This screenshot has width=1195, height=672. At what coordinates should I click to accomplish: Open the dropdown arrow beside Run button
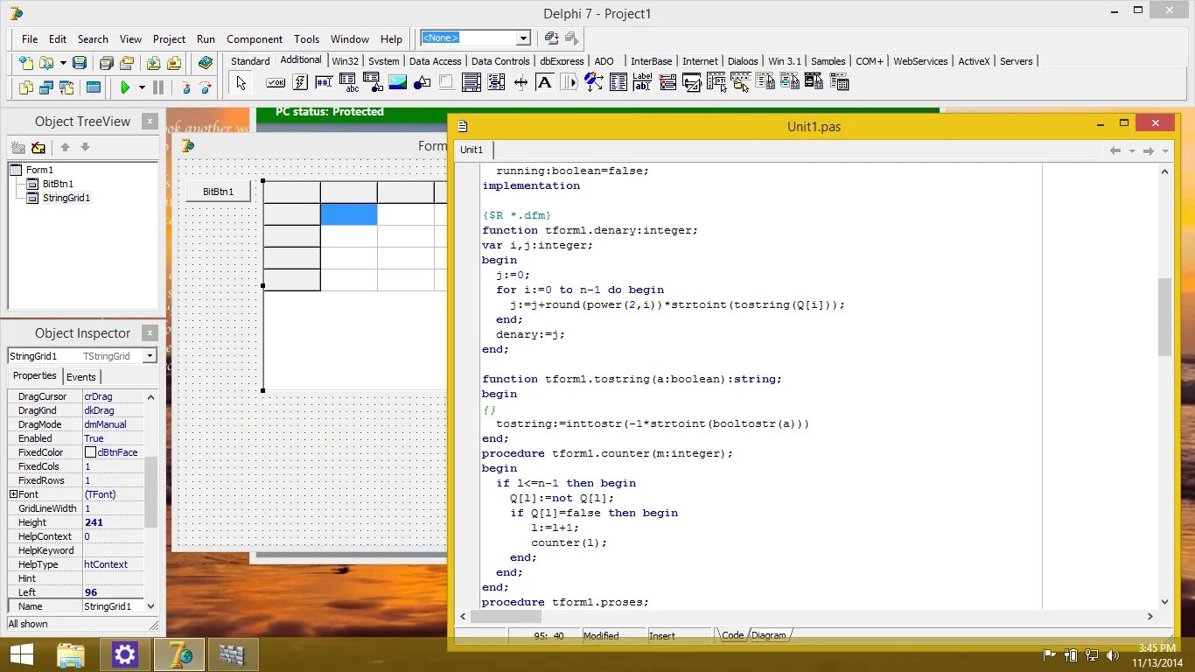141,87
